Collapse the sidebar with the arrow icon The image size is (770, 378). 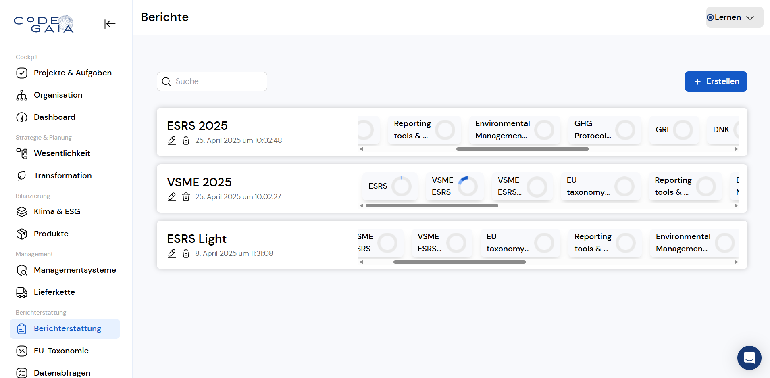coord(110,24)
